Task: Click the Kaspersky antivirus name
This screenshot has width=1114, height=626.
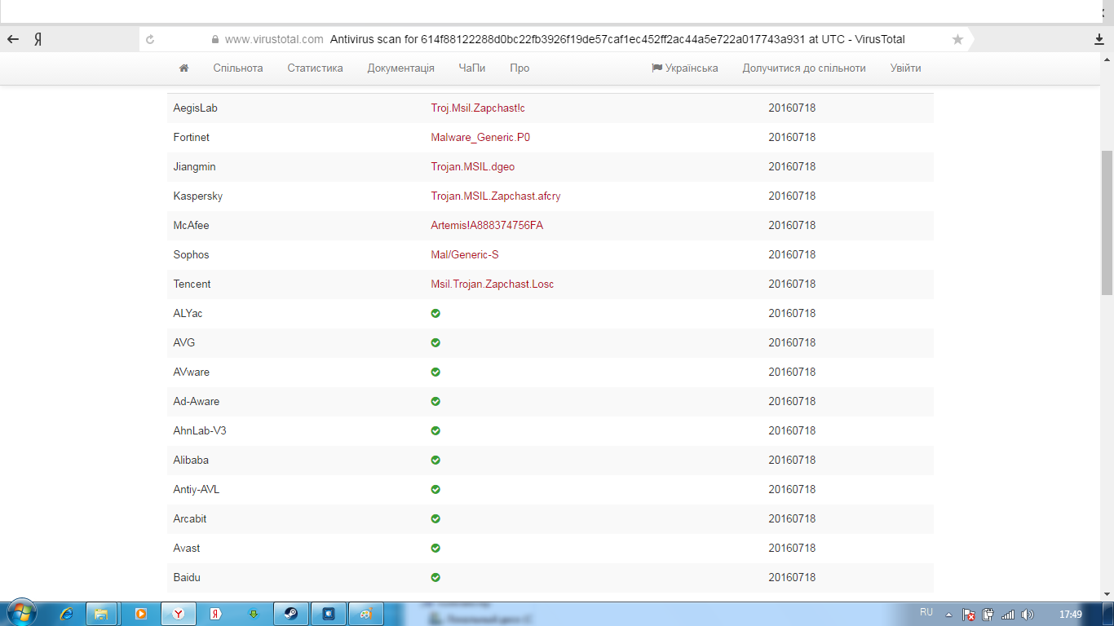Action: [x=198, y=196]
